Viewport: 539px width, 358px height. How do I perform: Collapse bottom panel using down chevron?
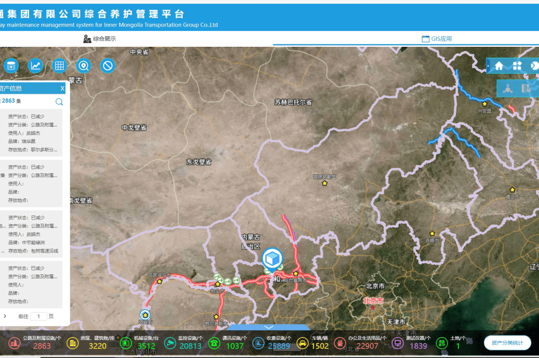268,327
